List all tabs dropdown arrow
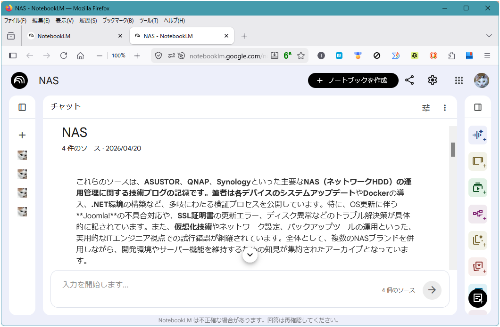The height and width of the screenshot is (327, 500). [489, 36]
